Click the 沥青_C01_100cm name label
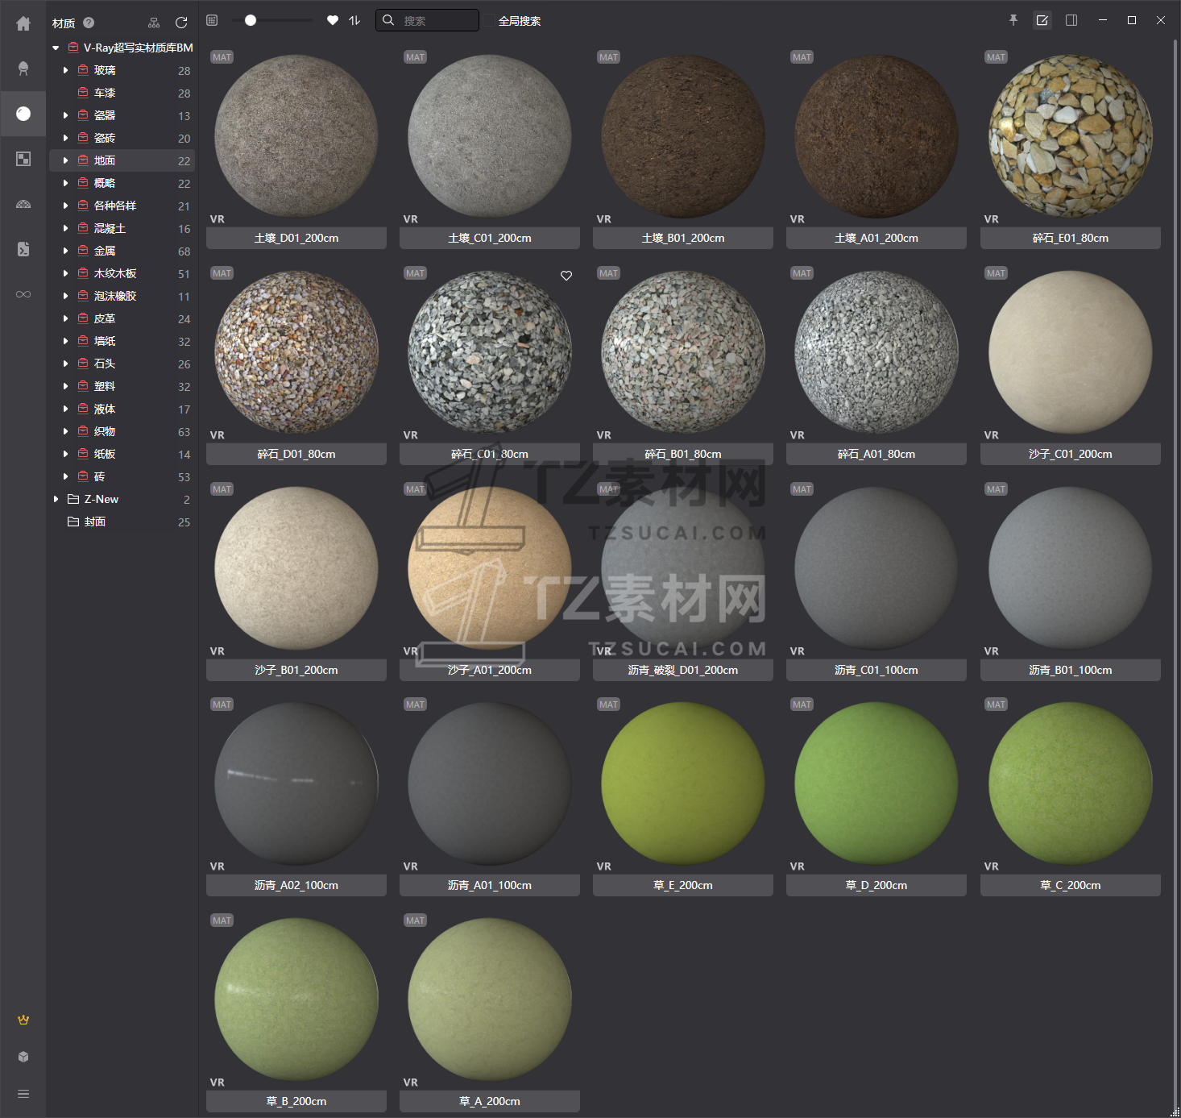The width and height of the screenshot is (1181, 1118). click(876, 670)
